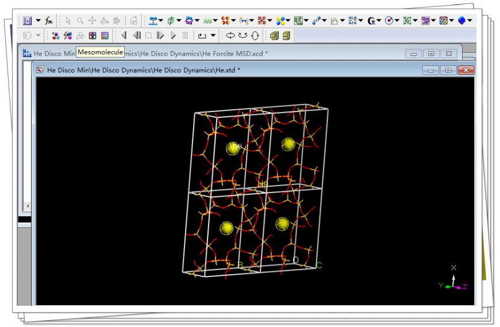Select the crosshair translate tool

[92, 21]
